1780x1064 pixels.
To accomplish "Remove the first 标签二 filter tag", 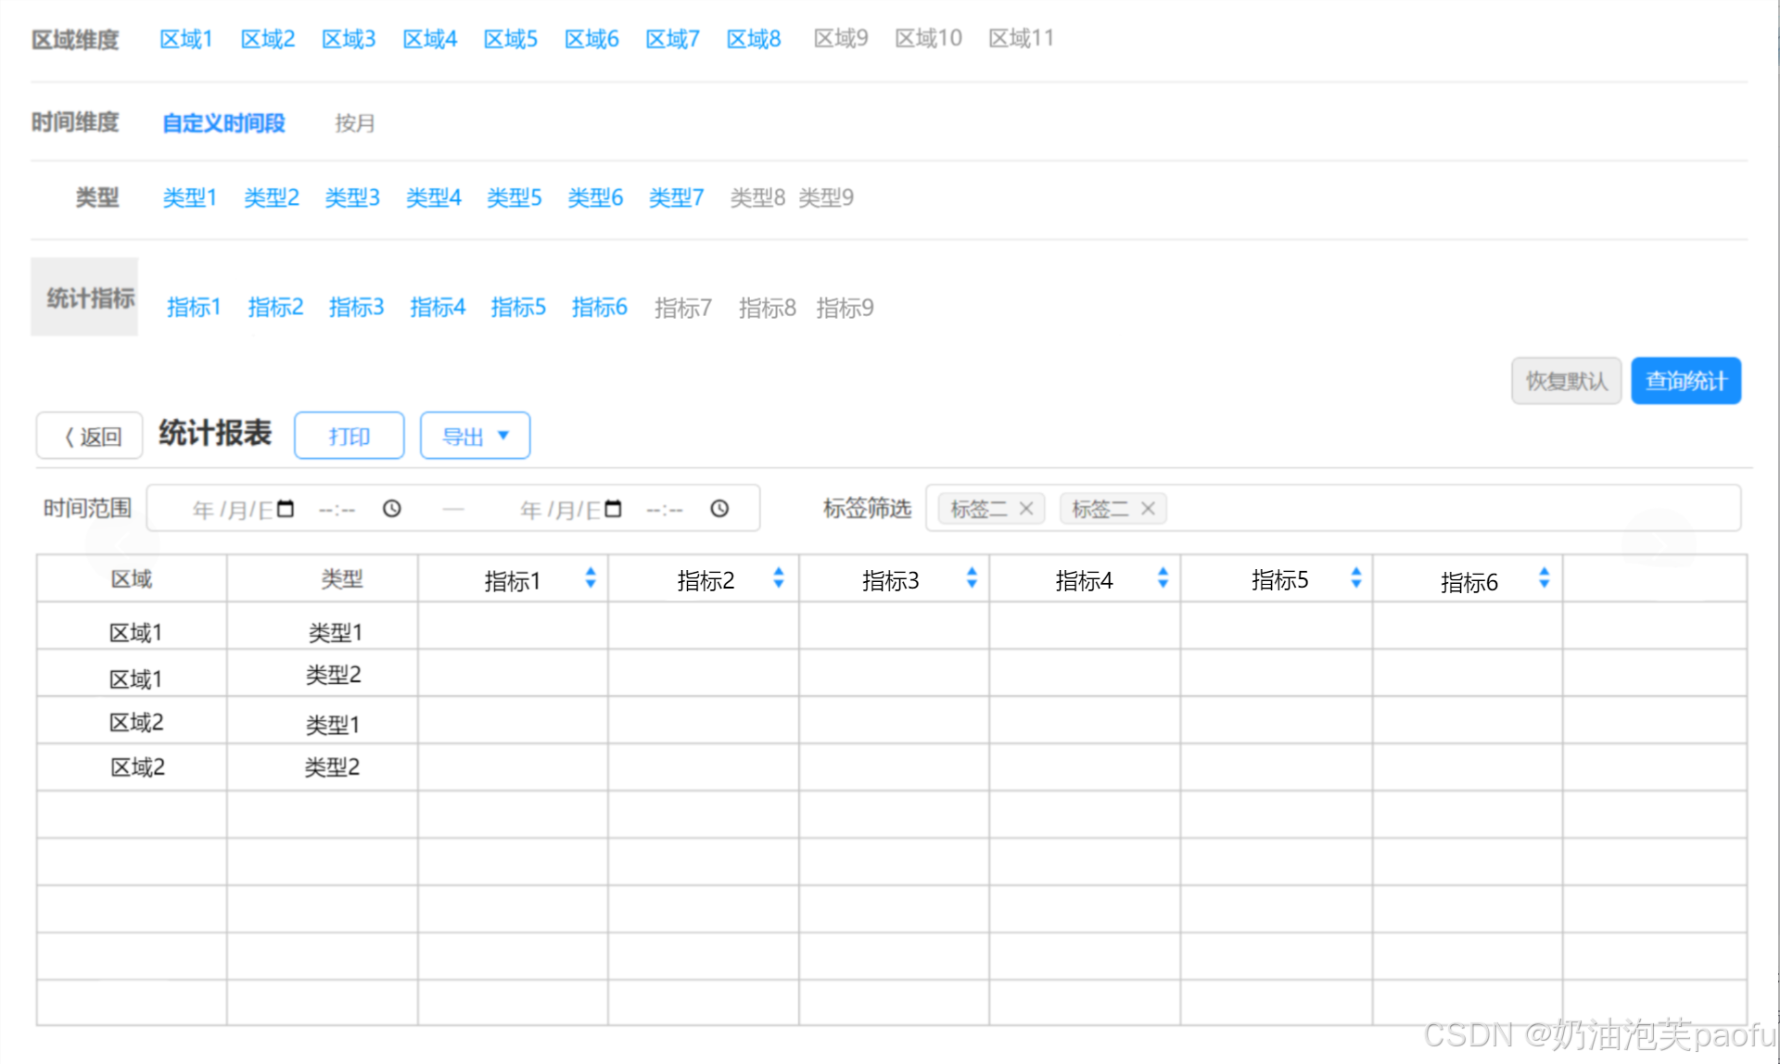I will pos(1025,508).
